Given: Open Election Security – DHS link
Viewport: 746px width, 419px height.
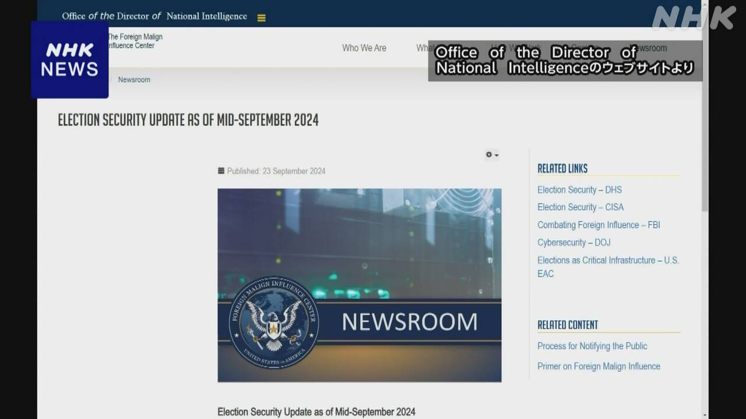Looking at the screenshot, I should coord(579,190).
